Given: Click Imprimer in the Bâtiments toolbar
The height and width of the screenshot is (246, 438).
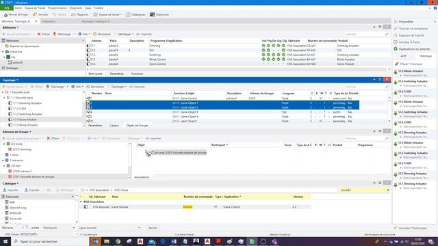Looking at the screenshot, I should click(144, 34).
